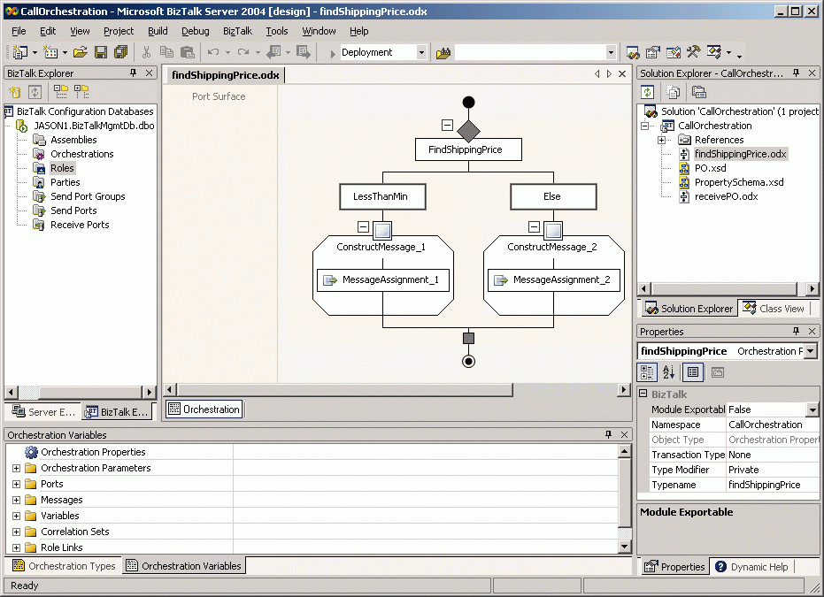Click the Save All toolbar icon
This screenshot has width=824, height=597.
[120, 53]
